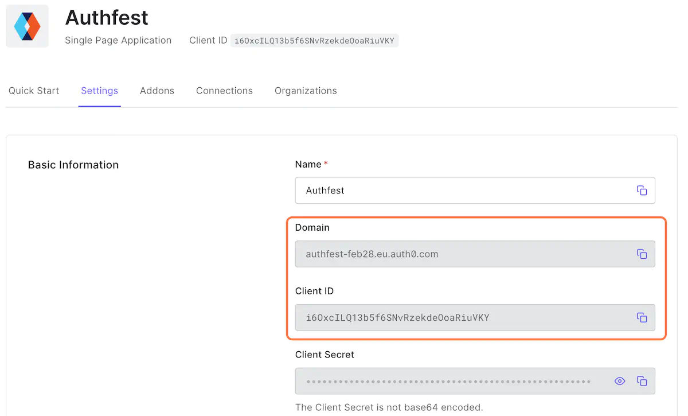The width and height of the screenshot is (688, 416).
Task: Copy the Domain field value
Action: pyautogui.click(x=642, y=254)
